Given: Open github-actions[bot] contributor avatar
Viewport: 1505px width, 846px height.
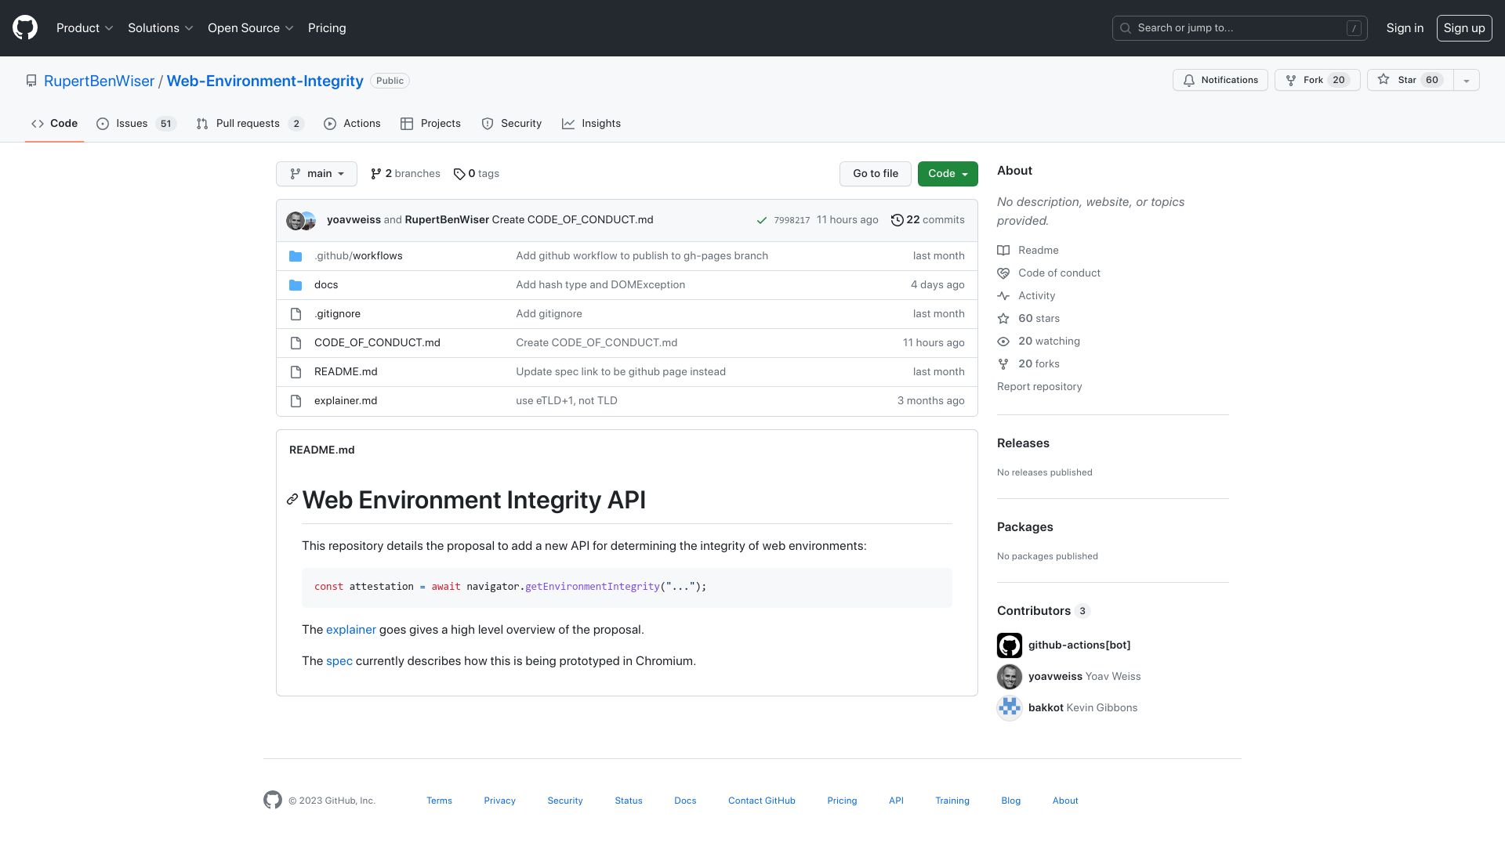Looking at the screenshot, I should click(1010, 645).
